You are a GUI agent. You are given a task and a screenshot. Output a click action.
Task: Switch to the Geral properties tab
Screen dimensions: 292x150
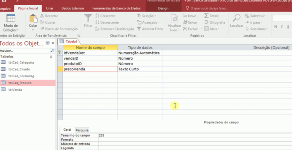67,130
